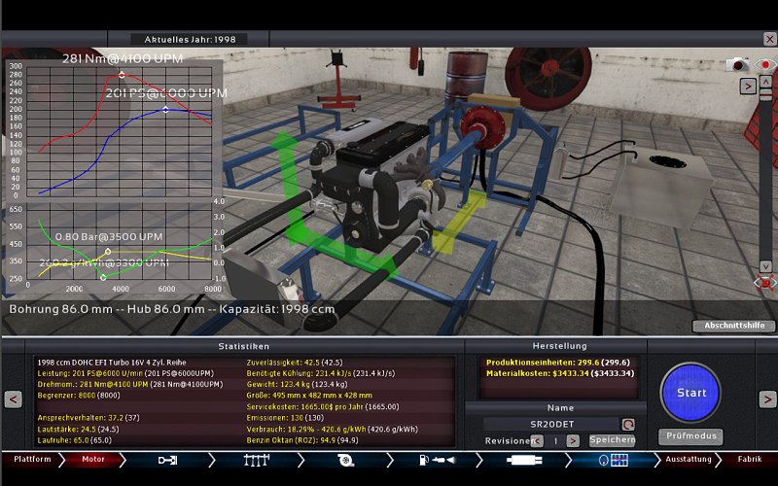Screen dimensions: 778x486
Task: Switch to the Plattform tab
Action: click(32, 459)
